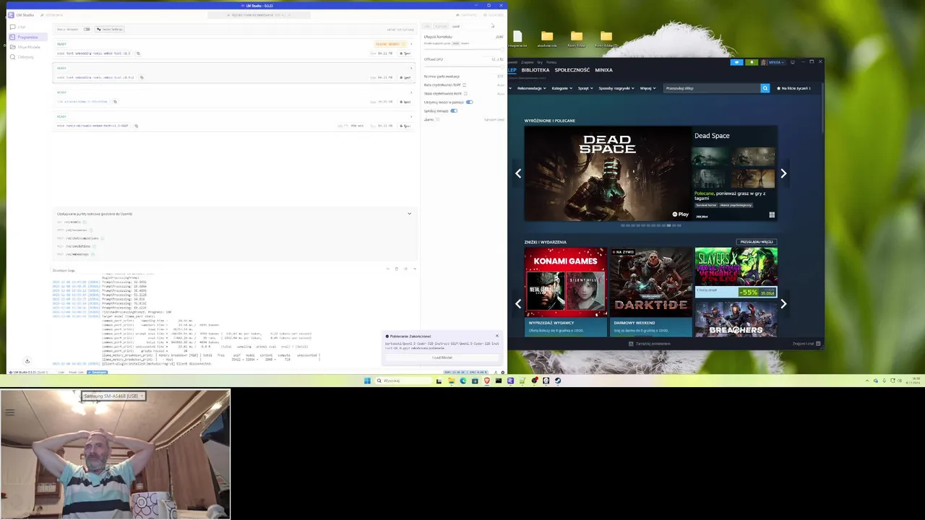Open Dead Space featured banner
This screenshot has height=520, width=925.
(608, 173)
